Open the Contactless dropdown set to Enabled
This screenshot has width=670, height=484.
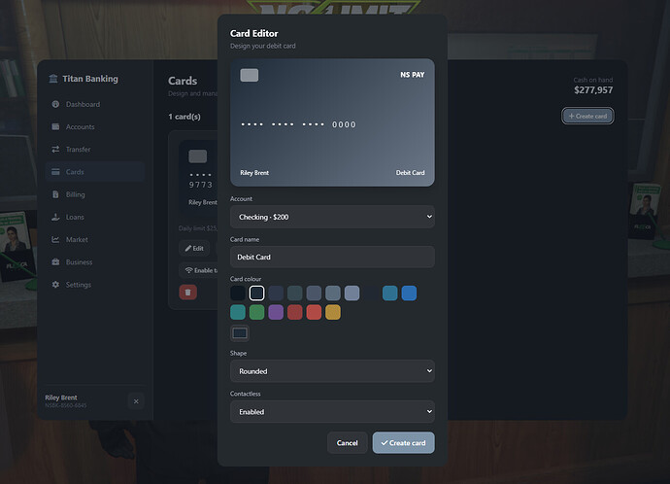point(332,412)
